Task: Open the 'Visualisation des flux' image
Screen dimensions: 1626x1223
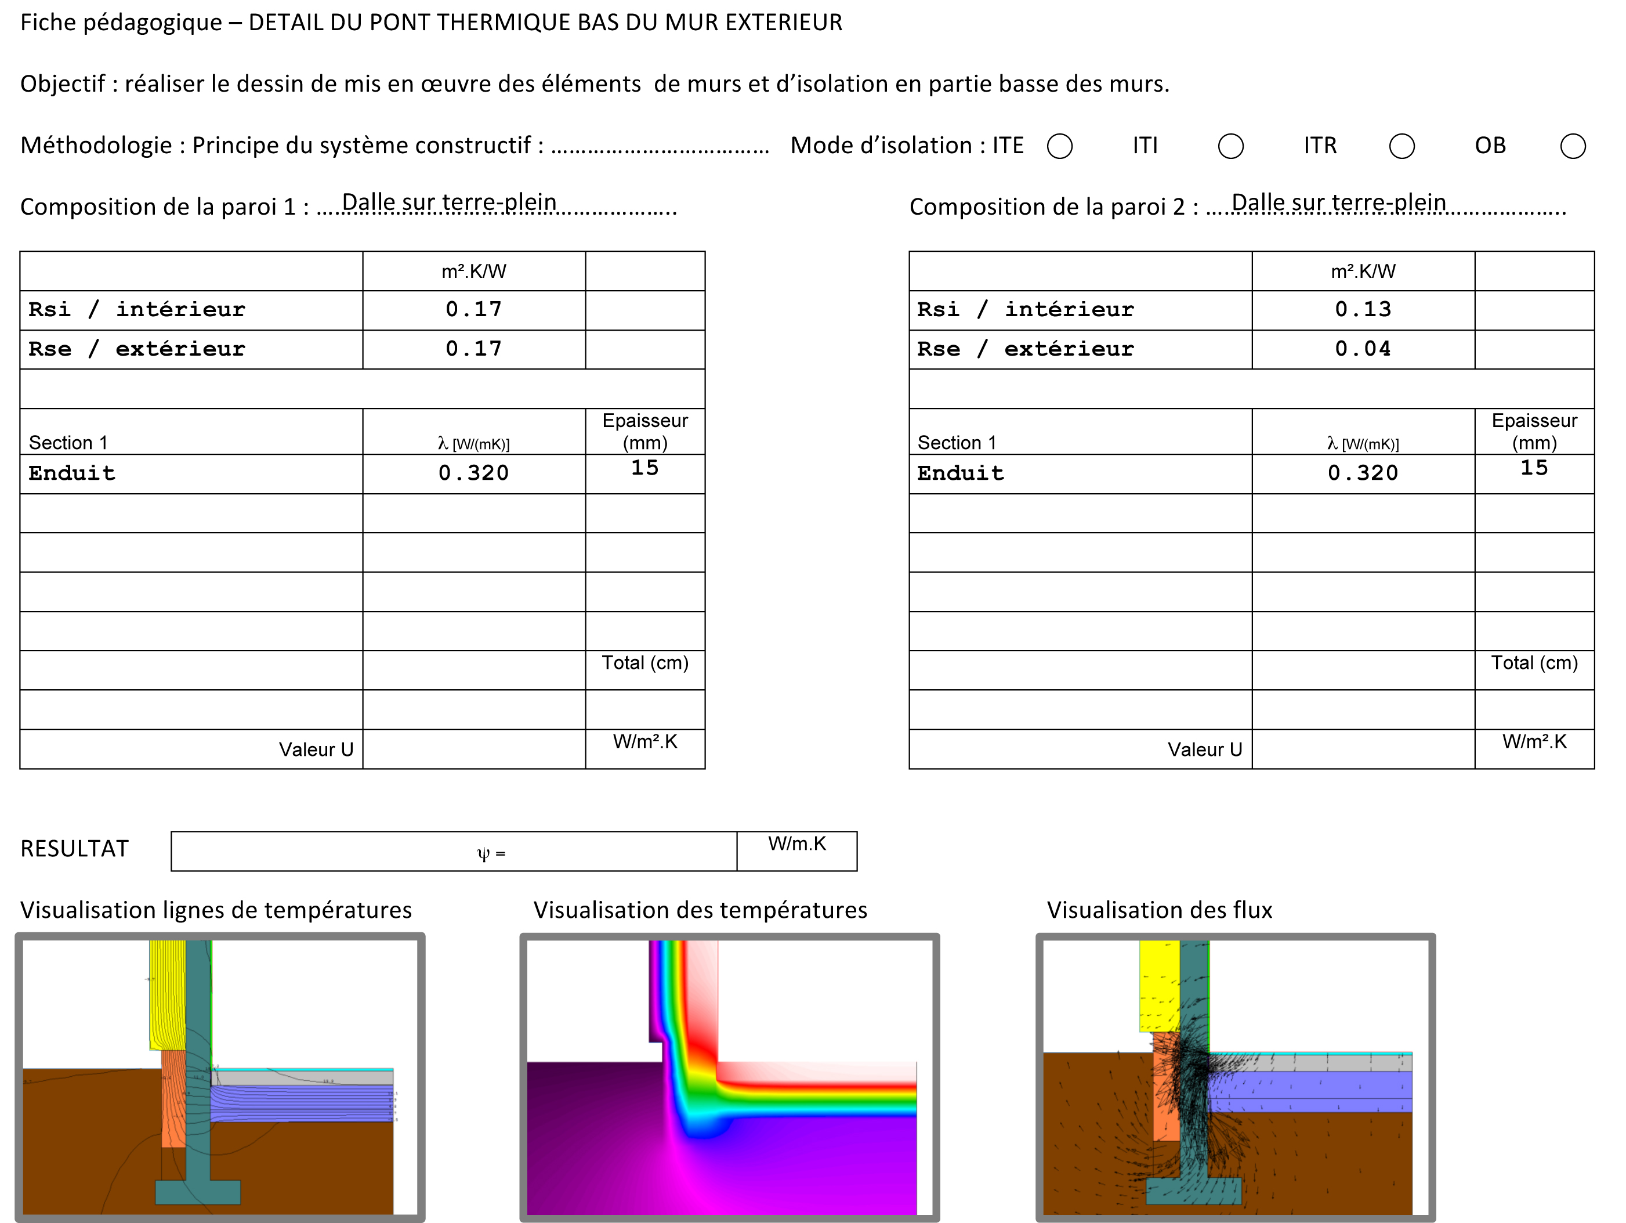Action: click(1236, 1077)
